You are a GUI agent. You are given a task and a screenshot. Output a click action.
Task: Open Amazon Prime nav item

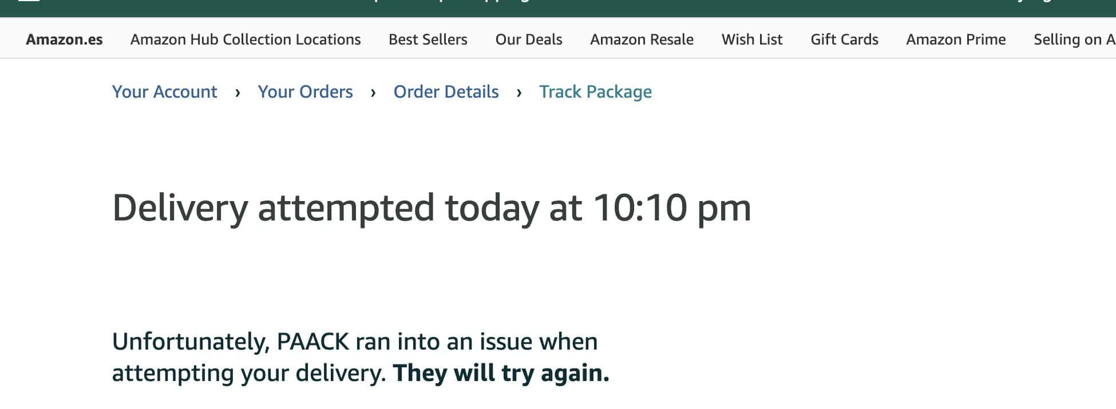coord(956,39)
